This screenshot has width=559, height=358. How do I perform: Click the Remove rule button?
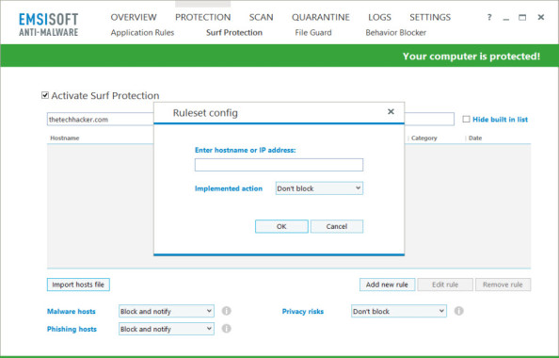(503, 285)
